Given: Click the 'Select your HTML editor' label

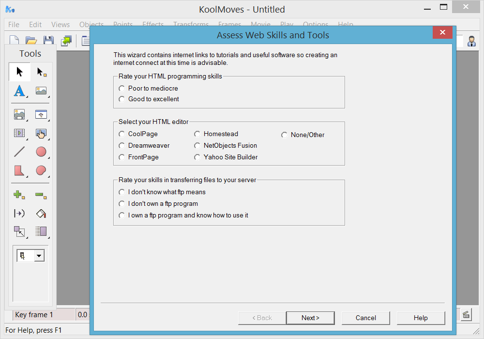Looking at the screenshot, I should (153, 122).
